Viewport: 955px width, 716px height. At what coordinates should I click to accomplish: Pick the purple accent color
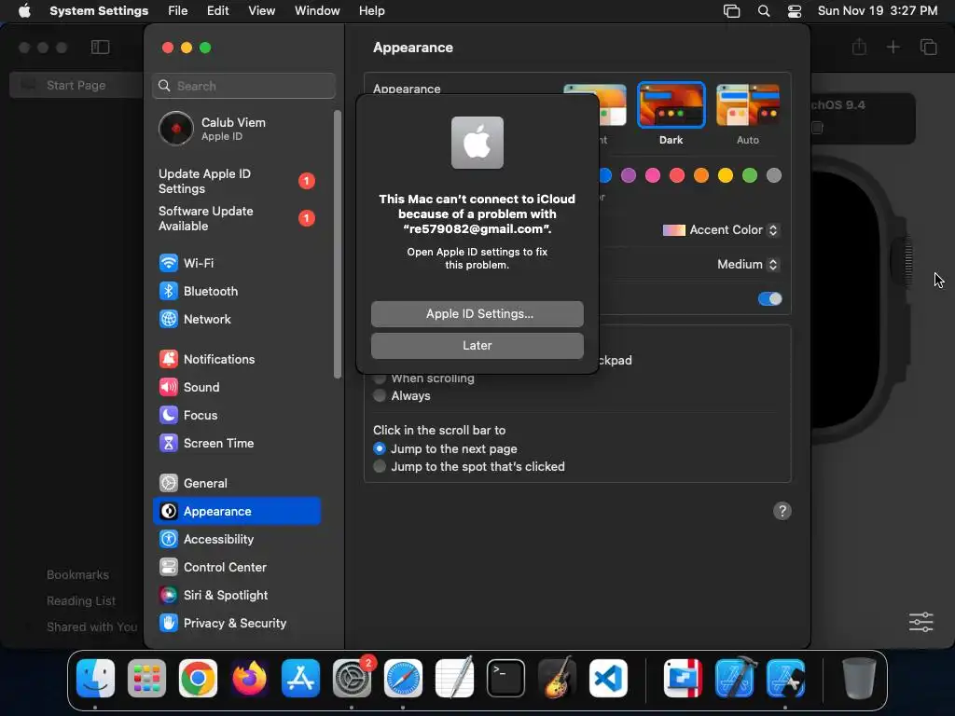coord(629,176)
